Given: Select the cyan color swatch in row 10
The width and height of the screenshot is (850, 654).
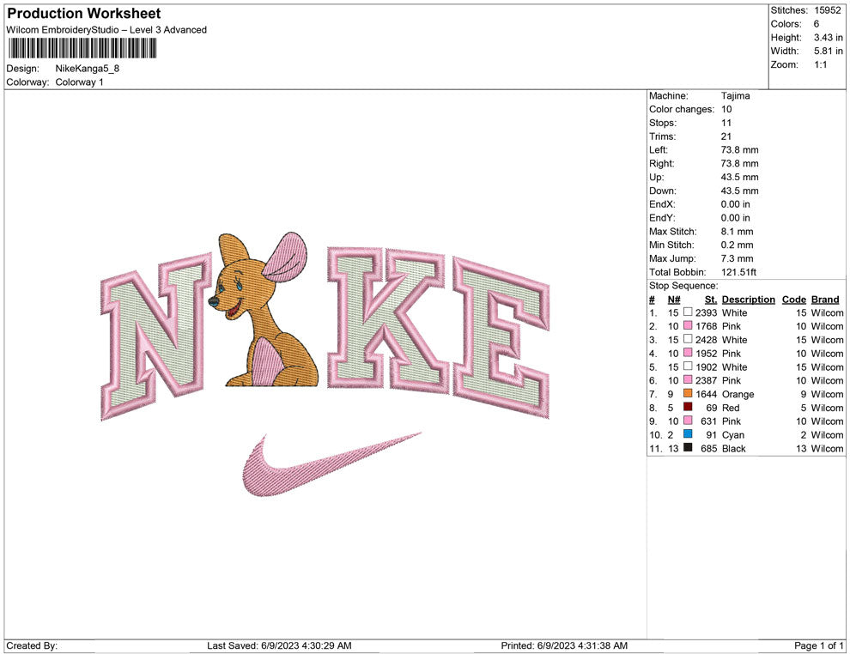Looking at the screenshot, I should pyautogui.click(x=688, y=434).
